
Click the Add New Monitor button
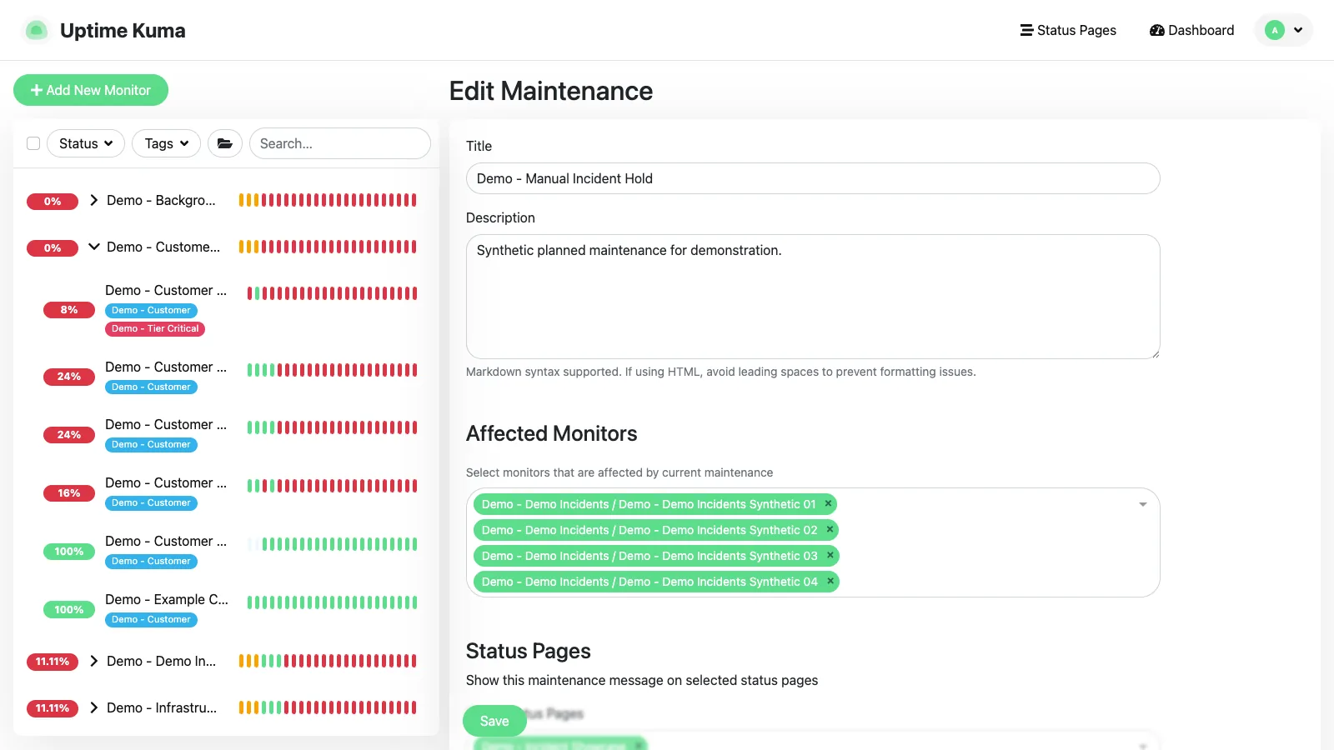91,90
